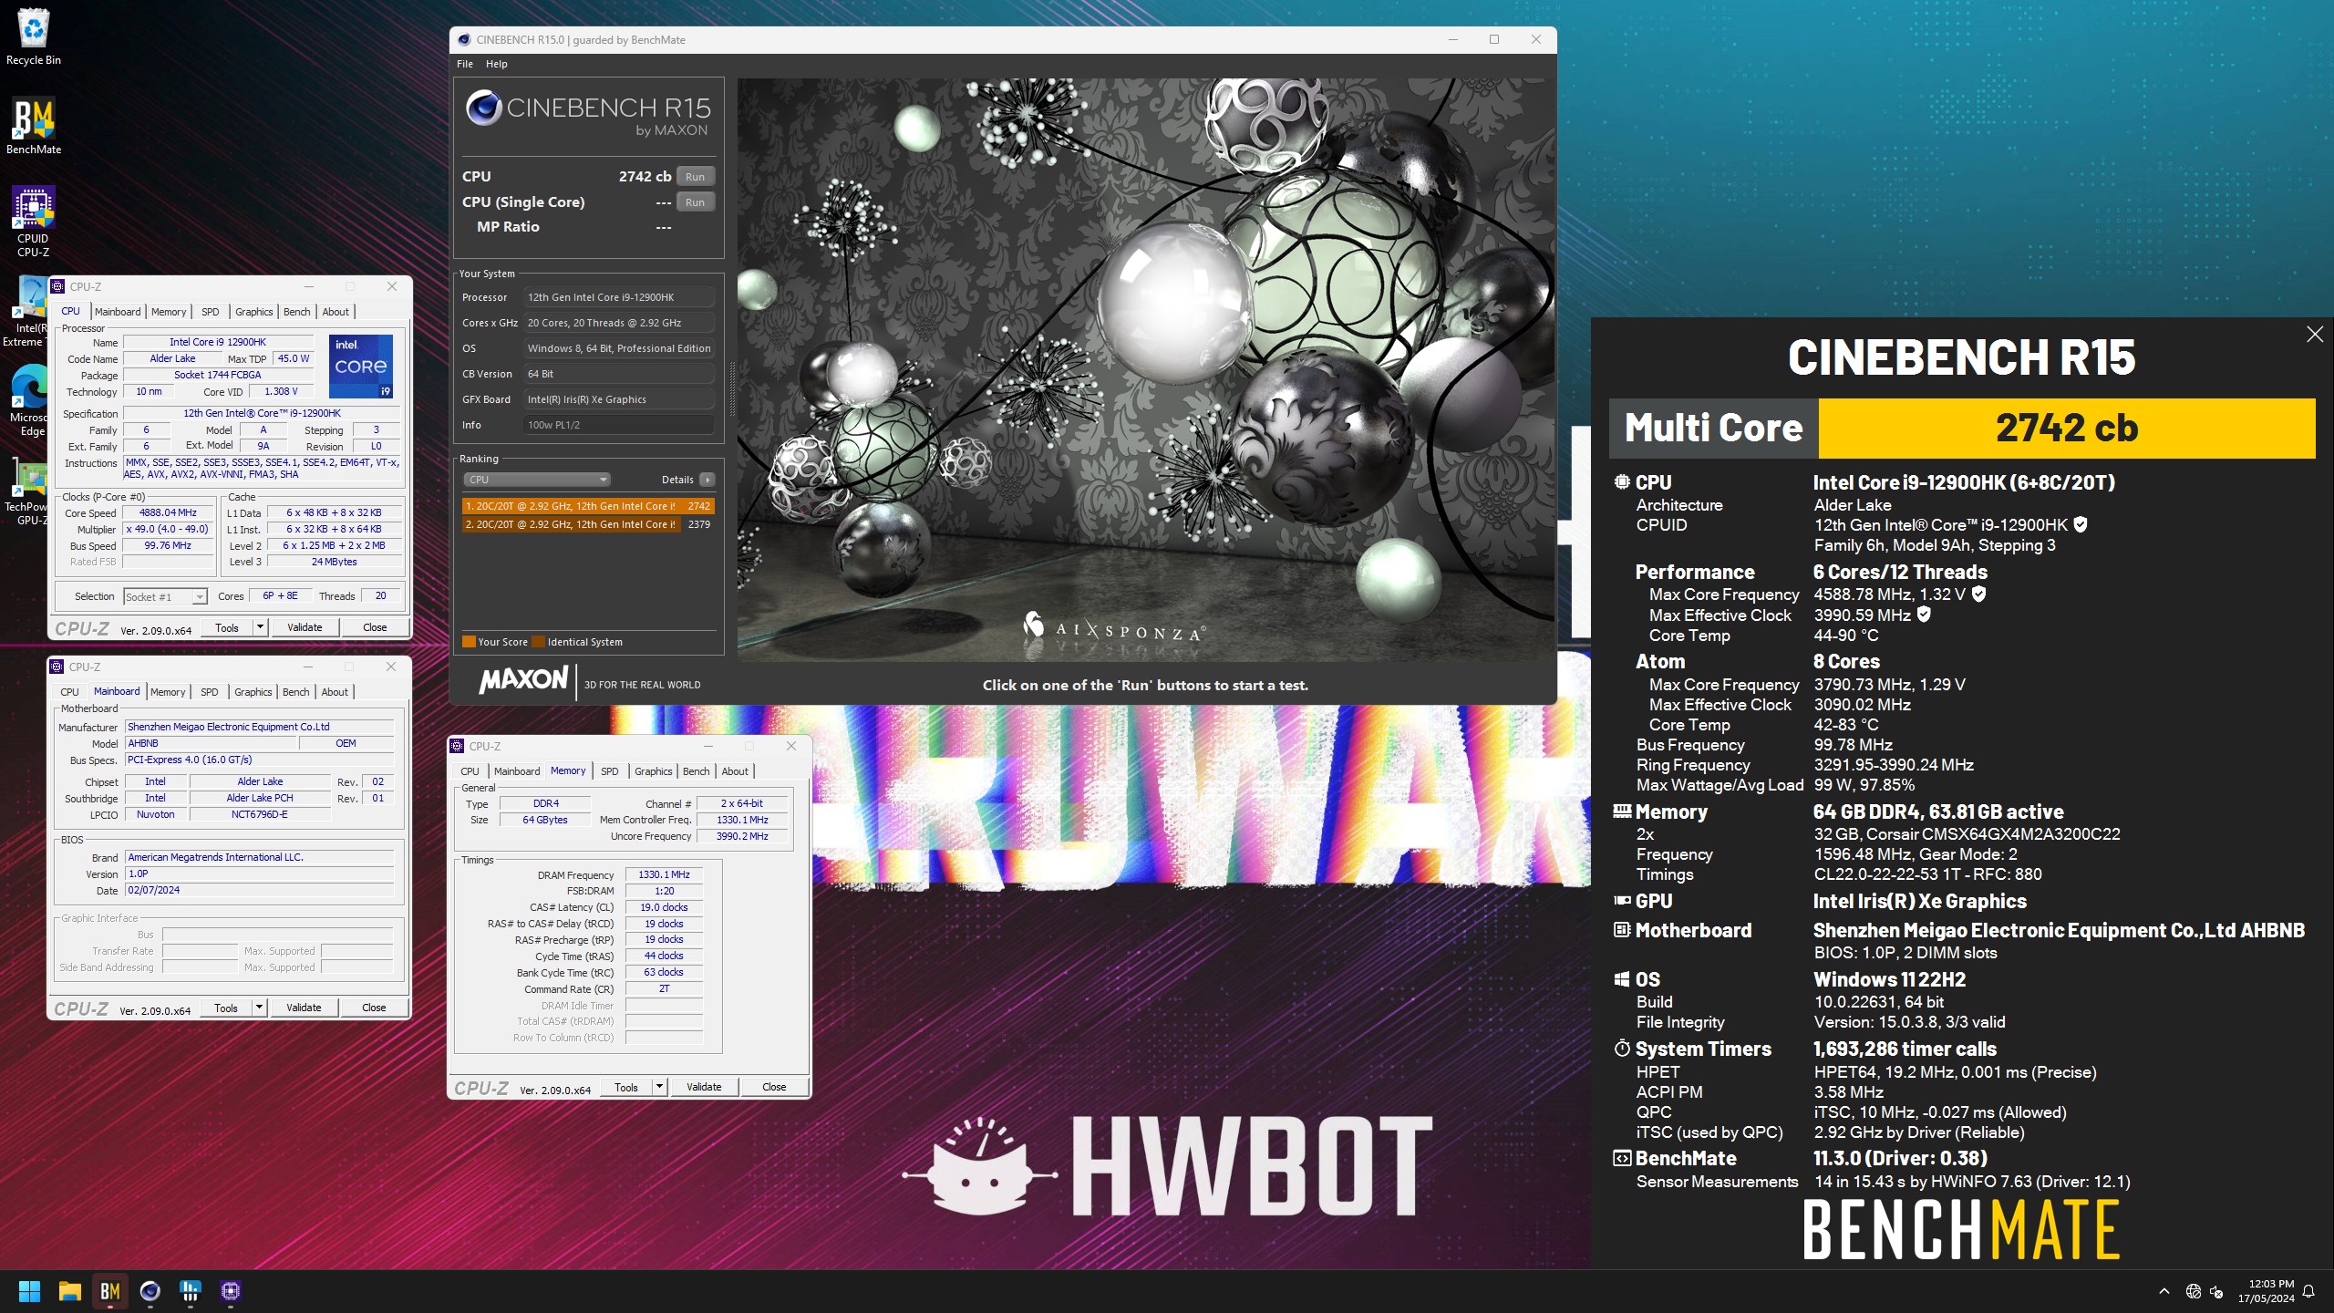Open the CPUID CPU-Z desktop shortcut
The image size is (2334, 1313).
pyautogui.click(x=34, y=222)
